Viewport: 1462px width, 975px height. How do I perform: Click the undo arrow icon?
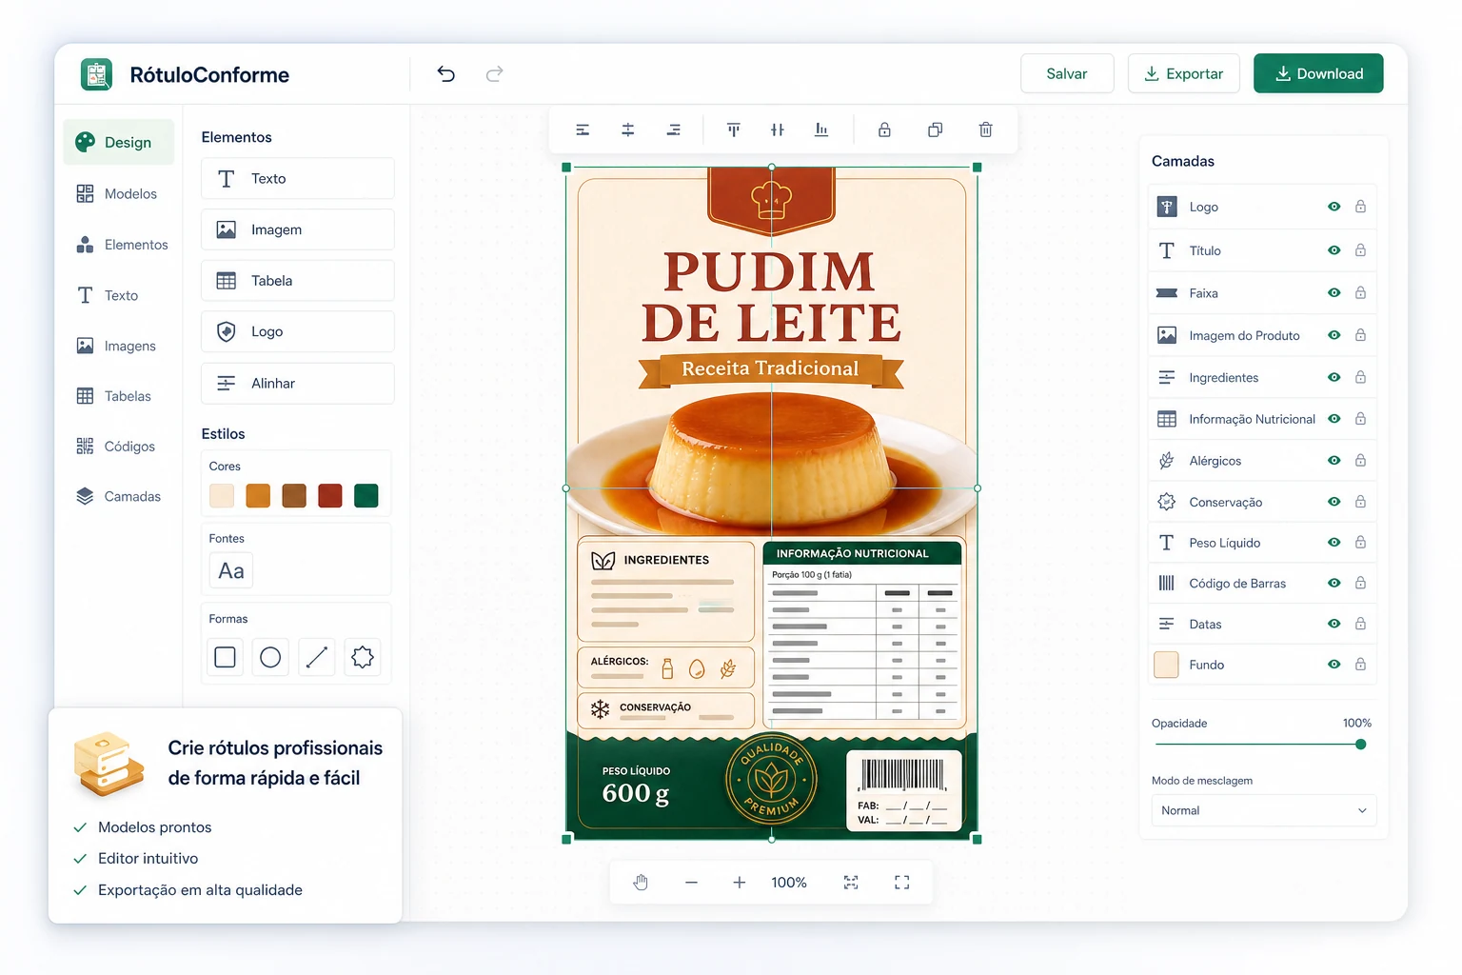[446, 73]
